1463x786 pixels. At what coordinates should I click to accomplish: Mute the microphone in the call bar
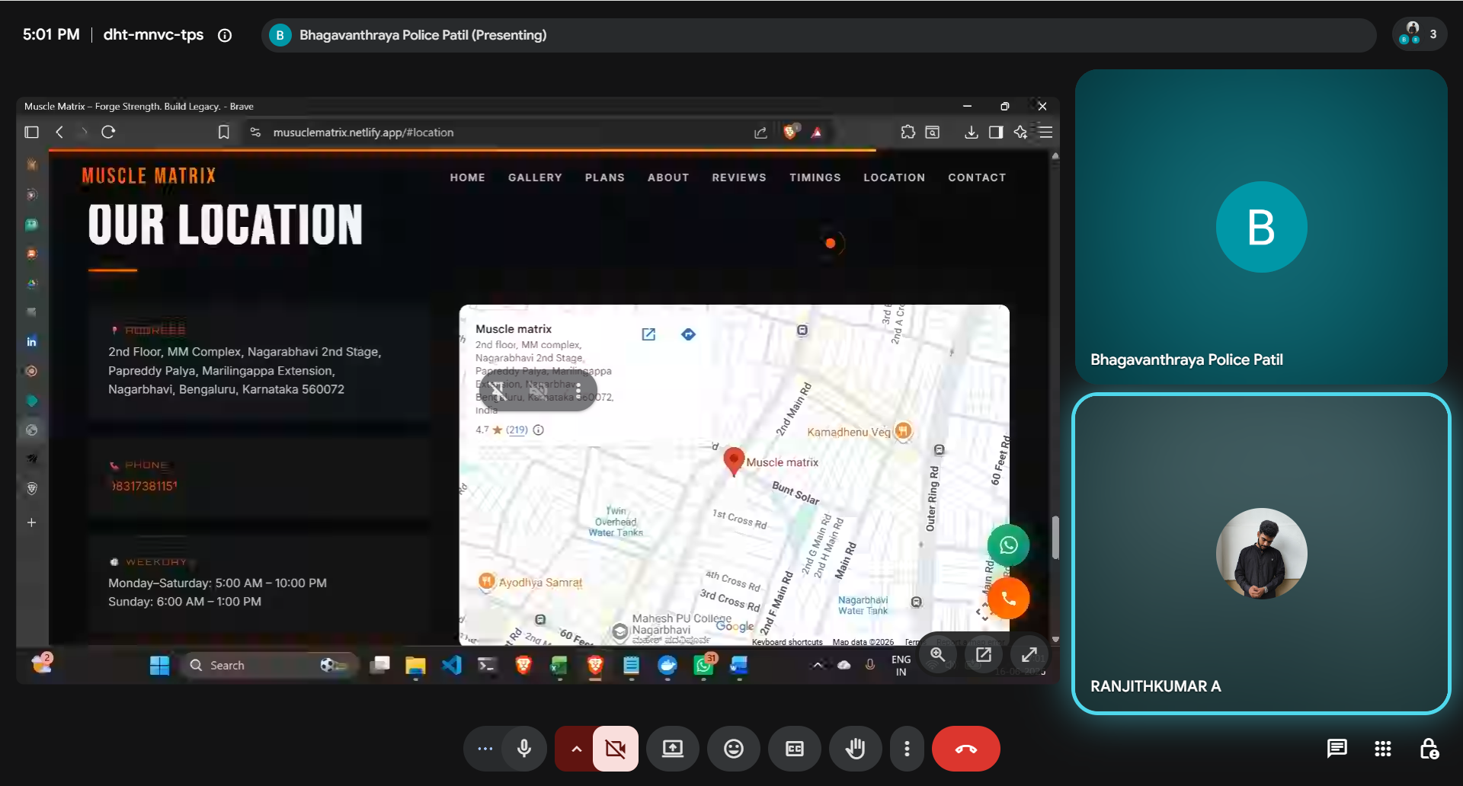pos(524,749)
